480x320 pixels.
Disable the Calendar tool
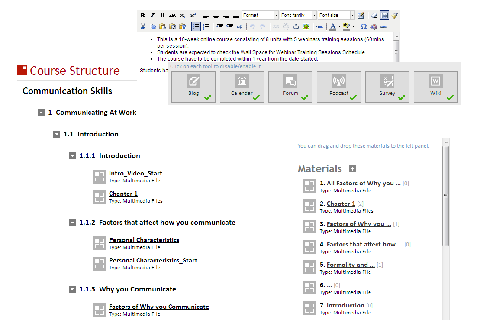pyautogui.click(x=242, y=87)
